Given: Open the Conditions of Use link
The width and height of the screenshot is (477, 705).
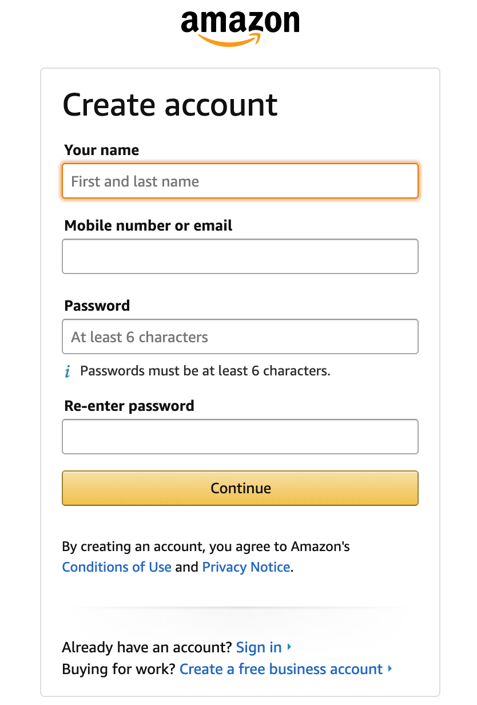Looking at the screenshot, I should (117, 567).
